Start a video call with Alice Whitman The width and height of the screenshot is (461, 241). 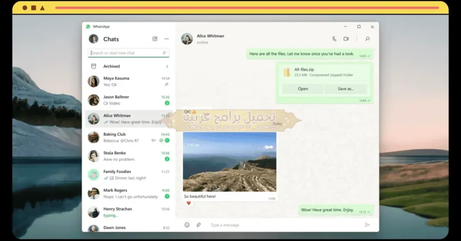pos(346,39)
